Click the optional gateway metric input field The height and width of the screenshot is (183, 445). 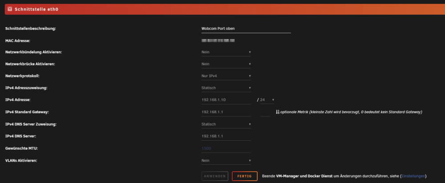[265, 112]
